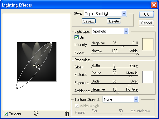Image resolution: width=159 pixels, height=119 pixels.
Task: Click the Cancel button
Action: pyautogui.click(x=146, y=23)
